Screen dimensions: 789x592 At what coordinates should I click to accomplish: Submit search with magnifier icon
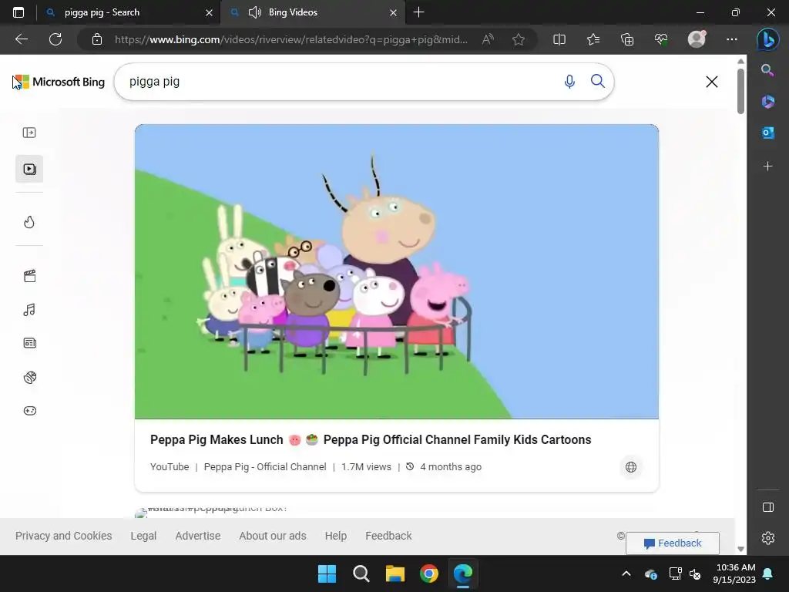pyautogui.click(x=597, y=81)
